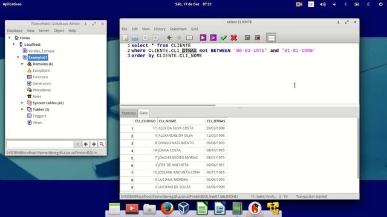Open VirtualBox from the dock
The height and width of the screenshot is (217, 387).
[x=184, y=209]
